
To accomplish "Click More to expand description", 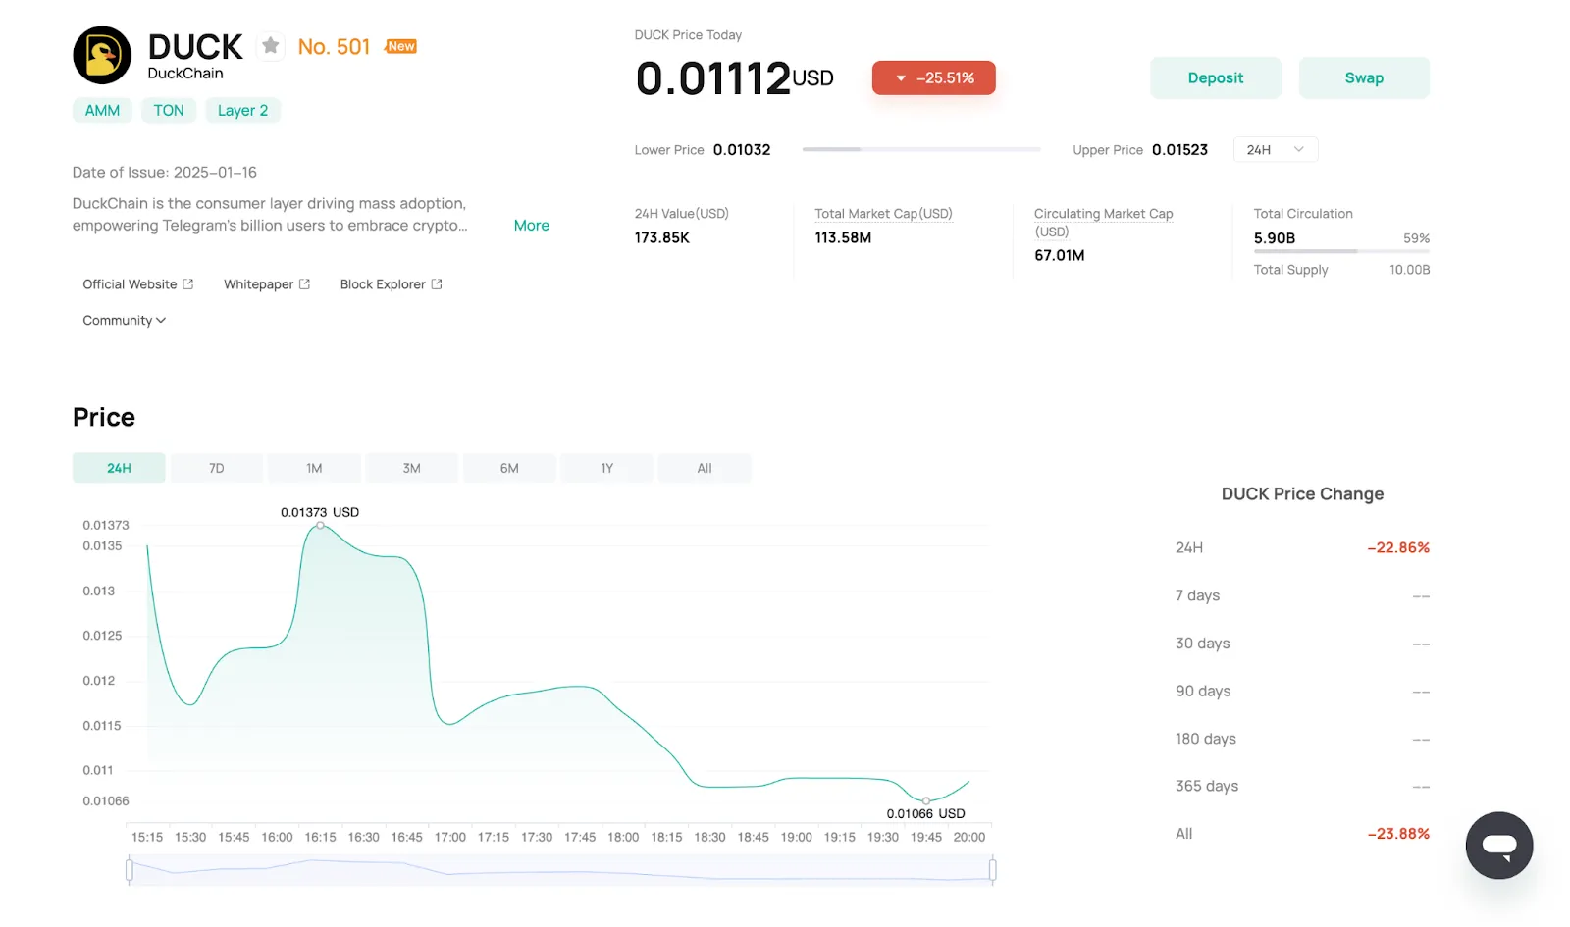I will pyautogui.click(x=532, y=226).
